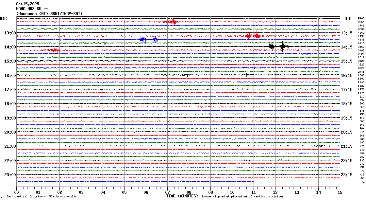Screen dimensions: 366x201
Task: Click the 15 minute tick label
Action: 340,192
